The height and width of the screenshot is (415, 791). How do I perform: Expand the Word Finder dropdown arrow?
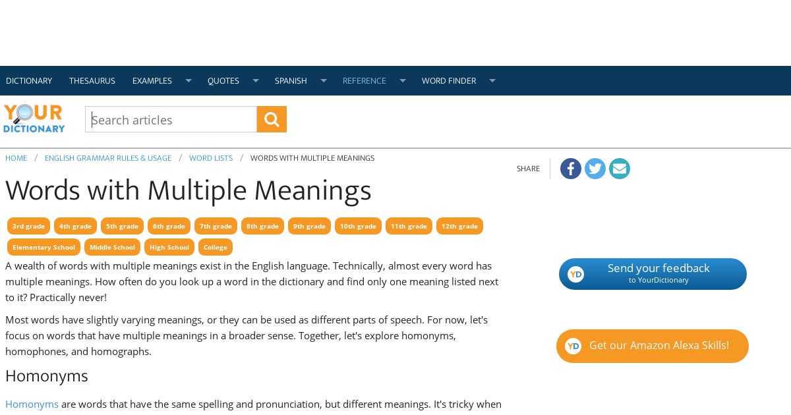pos(492,80)
